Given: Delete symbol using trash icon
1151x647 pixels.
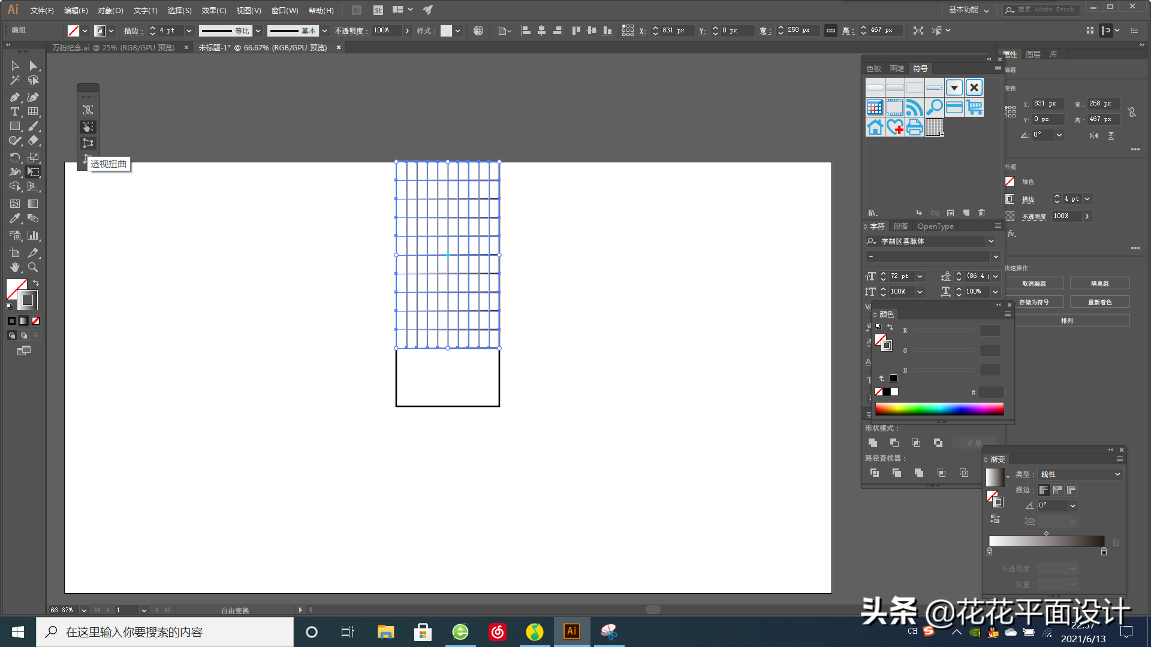Looking at the screenshot, I should click(x=981, y=213).
